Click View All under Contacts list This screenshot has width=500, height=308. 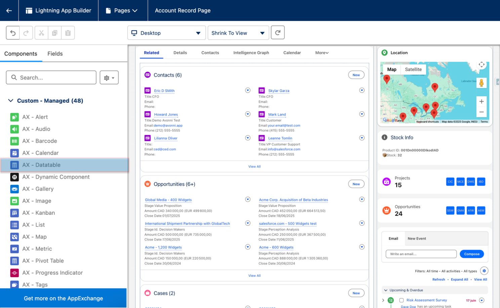(x=254, y=167)
